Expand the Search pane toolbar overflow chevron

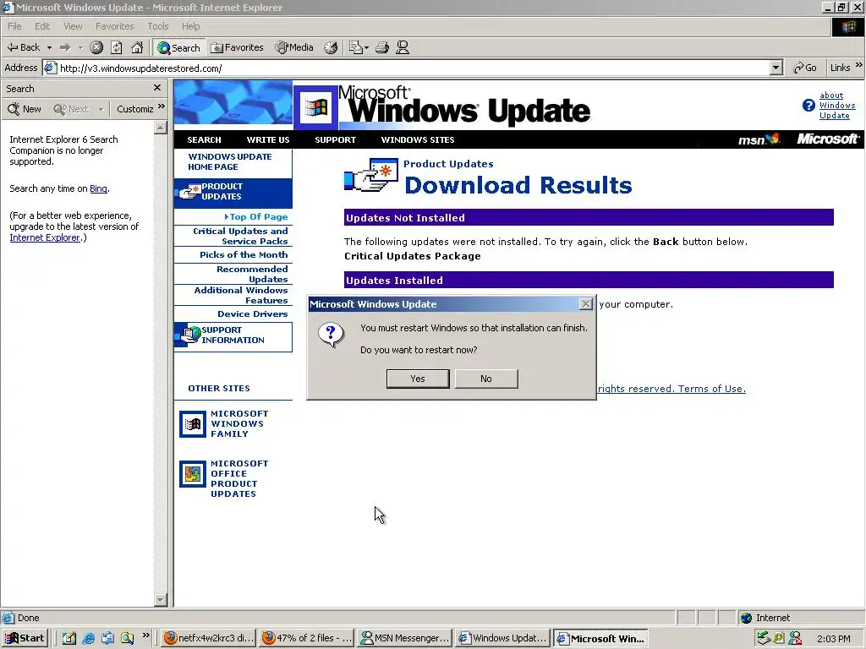(x=162, y=106)
